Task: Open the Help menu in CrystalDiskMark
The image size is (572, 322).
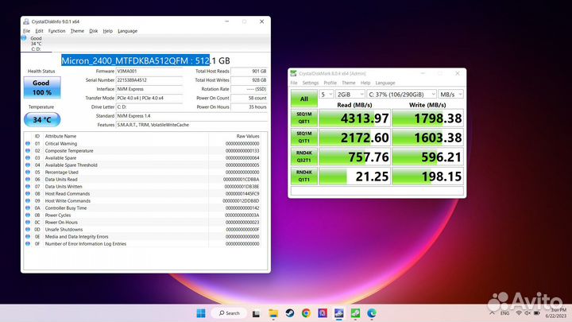Action: tap(365, 83)
